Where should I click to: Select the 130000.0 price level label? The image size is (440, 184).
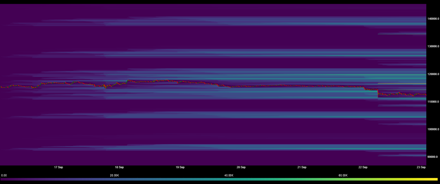click(x=433, y=46)
